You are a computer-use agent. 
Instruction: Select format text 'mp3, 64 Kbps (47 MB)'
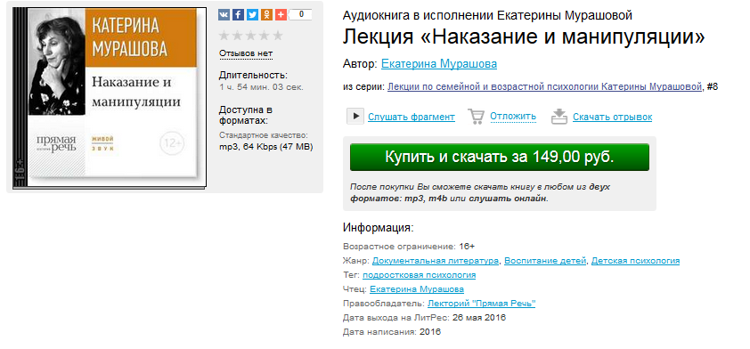click(x=266, y=147)
